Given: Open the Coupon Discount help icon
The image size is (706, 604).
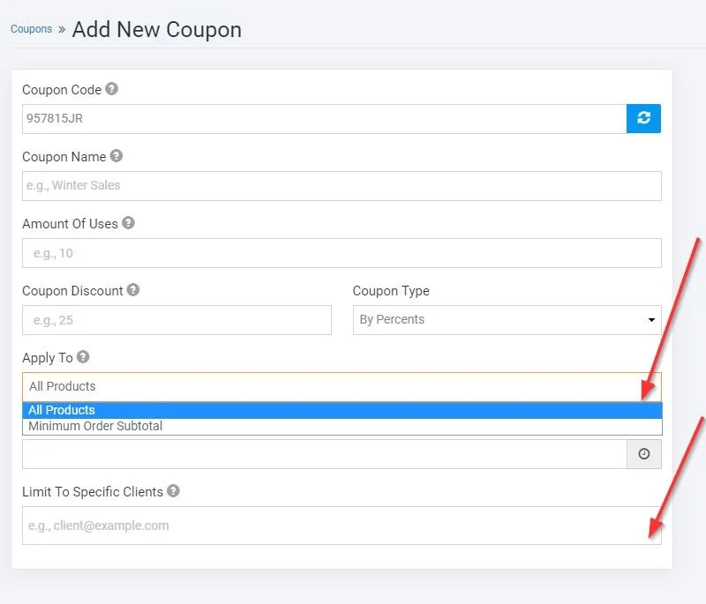Looking at the screenshot, I should 133,290.
